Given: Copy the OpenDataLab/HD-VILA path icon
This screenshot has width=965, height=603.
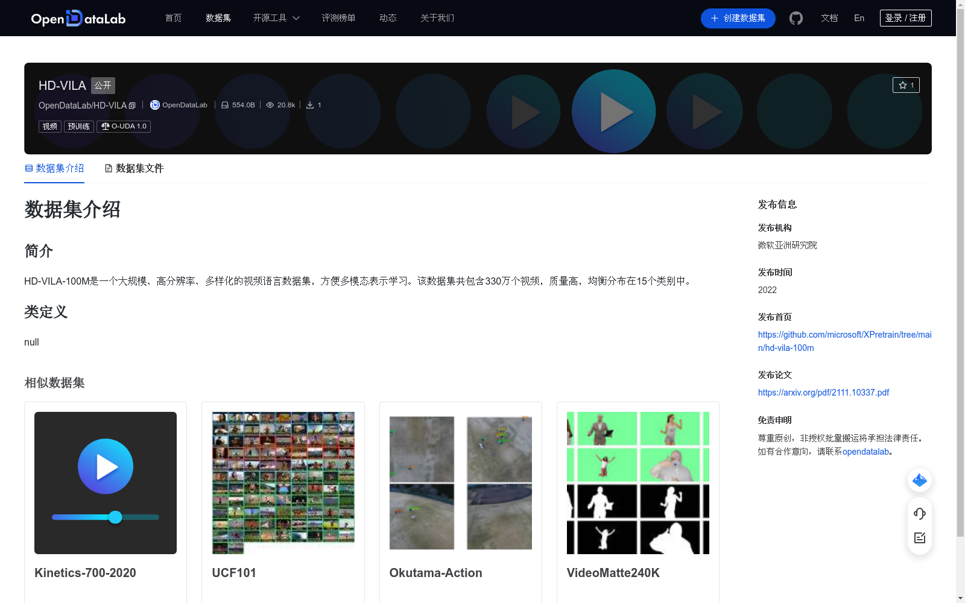Looking at the screenshot, I should coord(132,106).
